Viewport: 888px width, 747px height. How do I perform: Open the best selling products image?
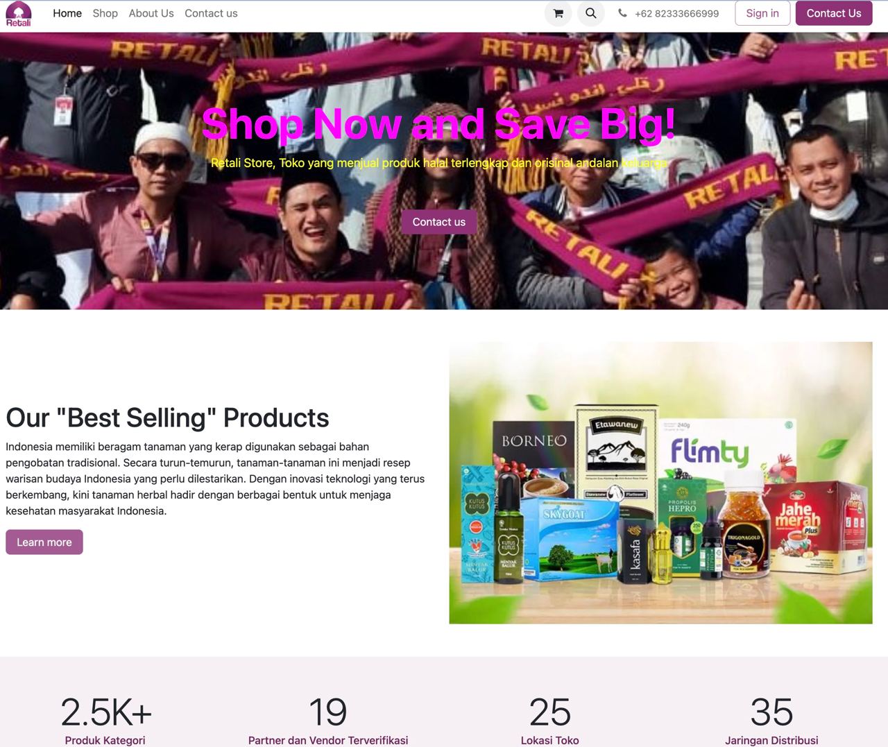660,483
